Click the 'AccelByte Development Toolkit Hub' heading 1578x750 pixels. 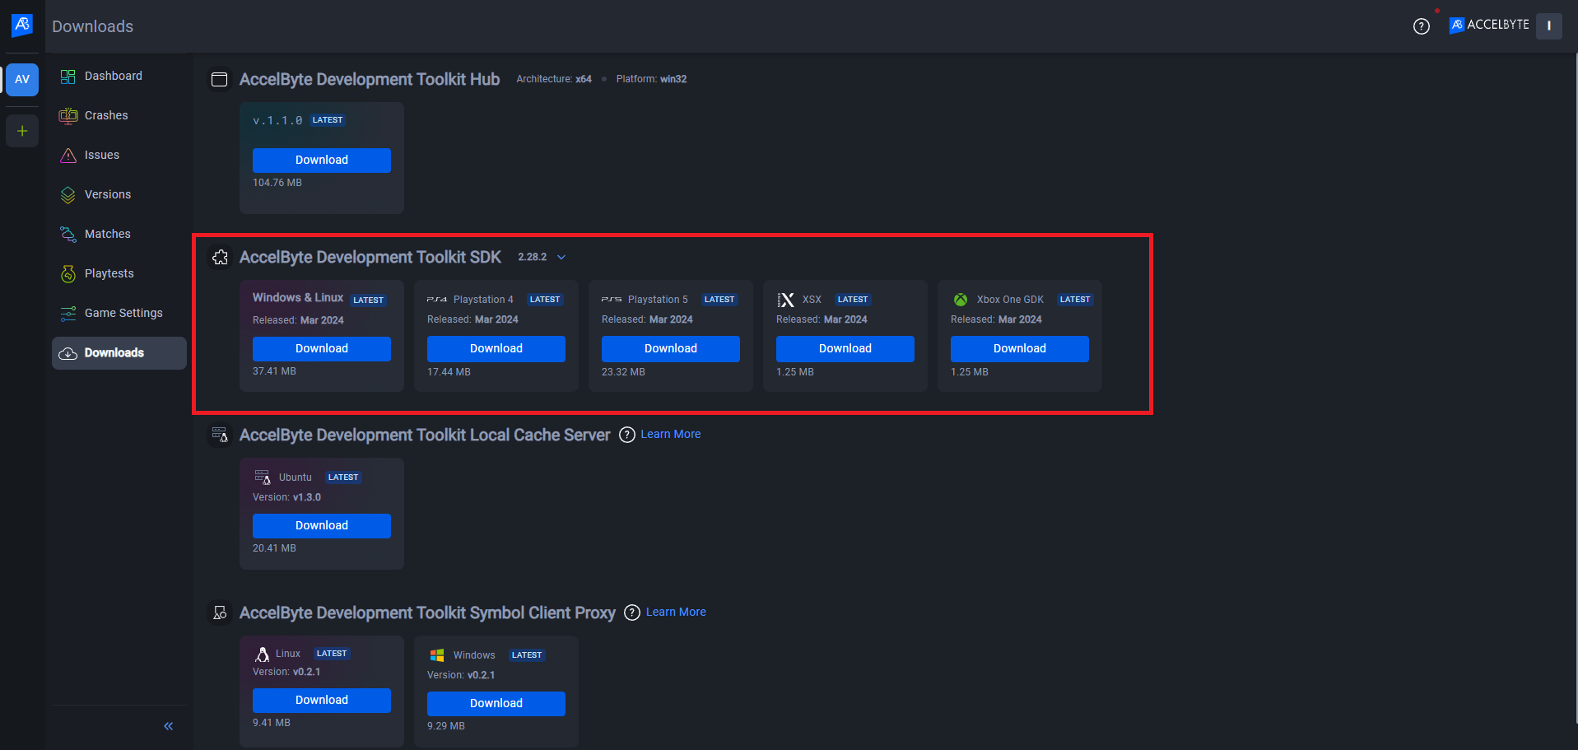(x=370, y=80)
